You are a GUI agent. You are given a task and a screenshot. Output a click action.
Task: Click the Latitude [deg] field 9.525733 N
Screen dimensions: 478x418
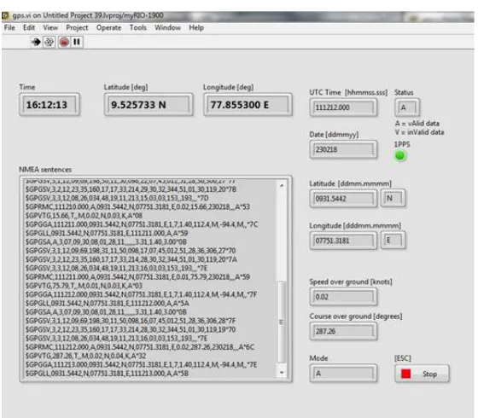(x=149, y=105)
